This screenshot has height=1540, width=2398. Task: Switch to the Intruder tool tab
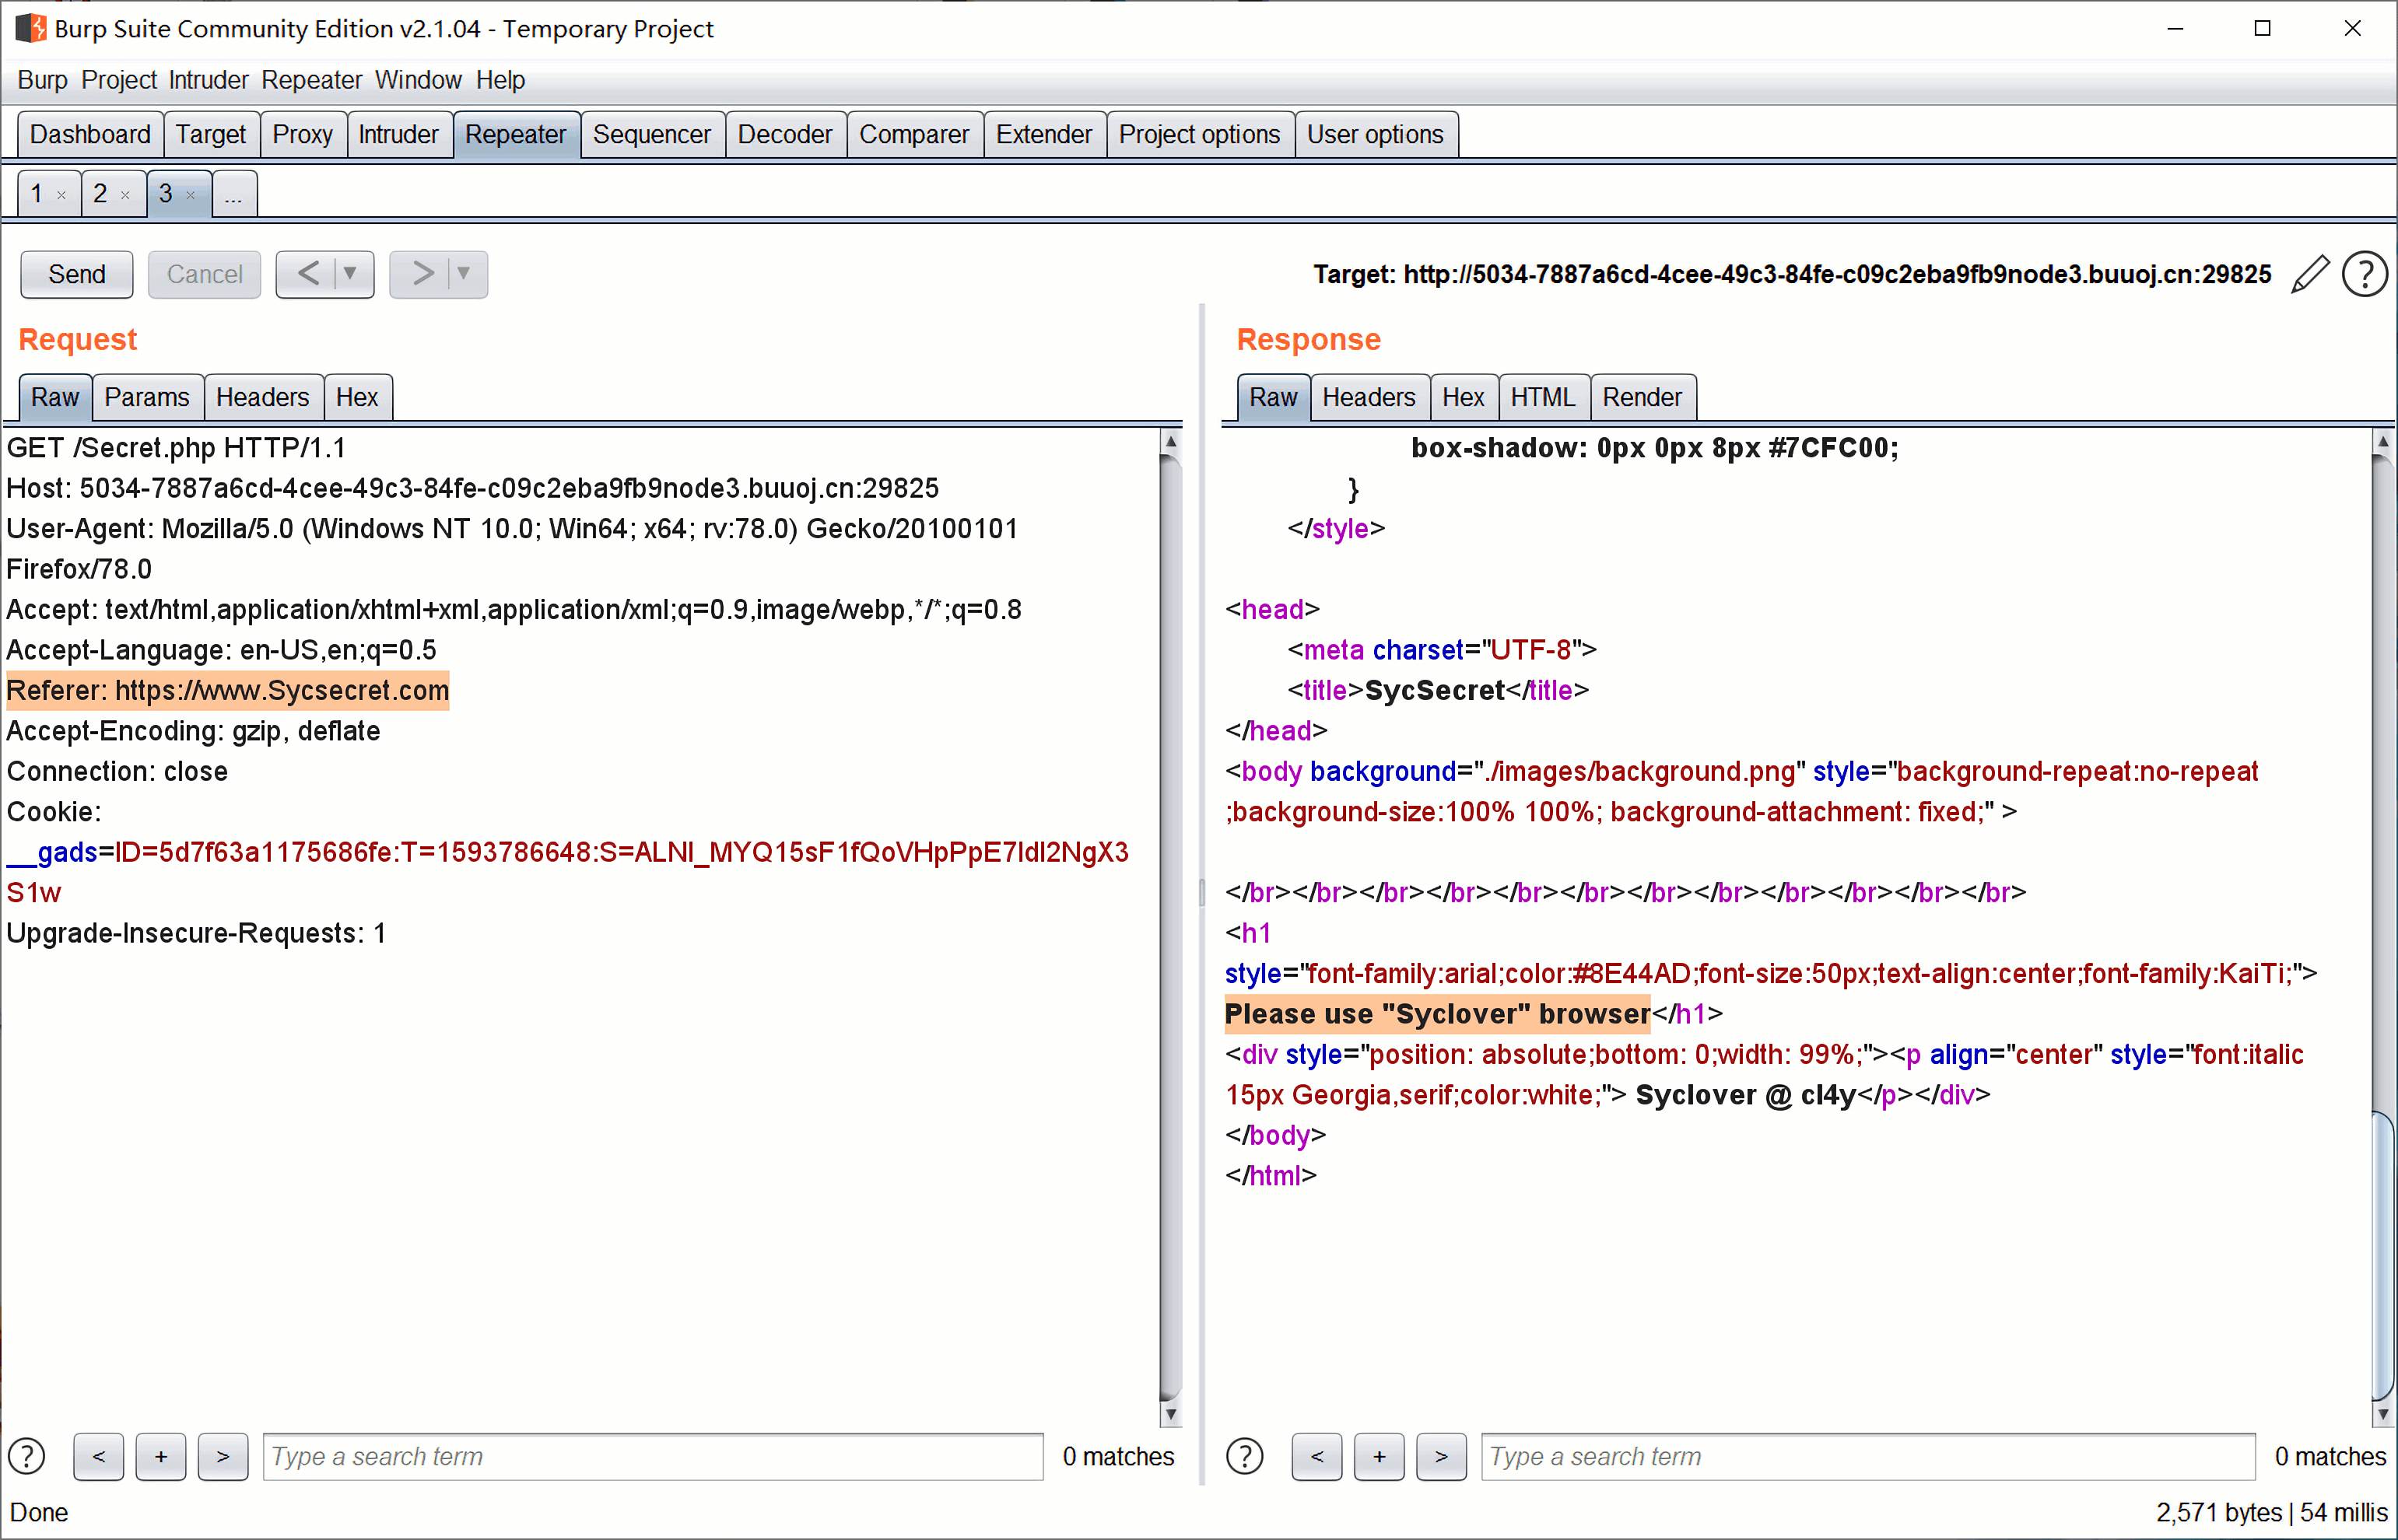tap(398, 134)
